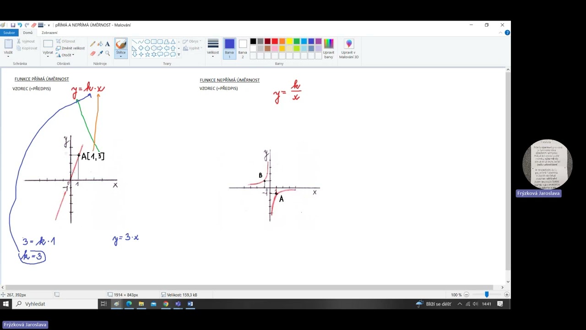The width and height of the screenshot is (586, 330).
Task: Open Customize Quick Access Toolbar arrow
Action: [x=49, y=25]
